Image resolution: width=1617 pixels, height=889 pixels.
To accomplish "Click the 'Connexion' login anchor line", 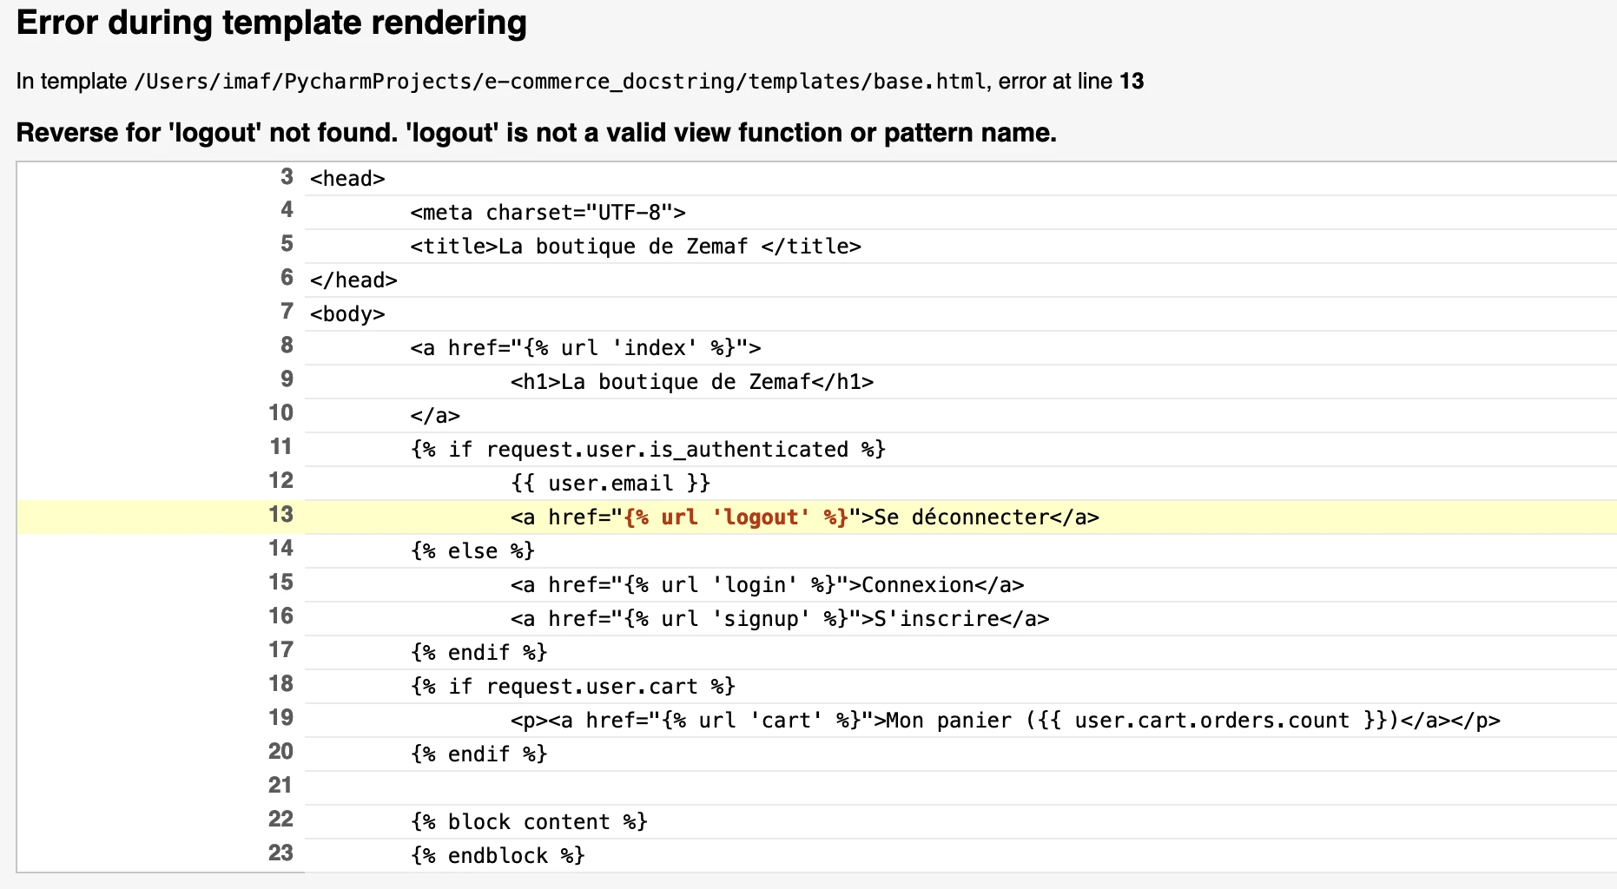I will tap(767, 585).
